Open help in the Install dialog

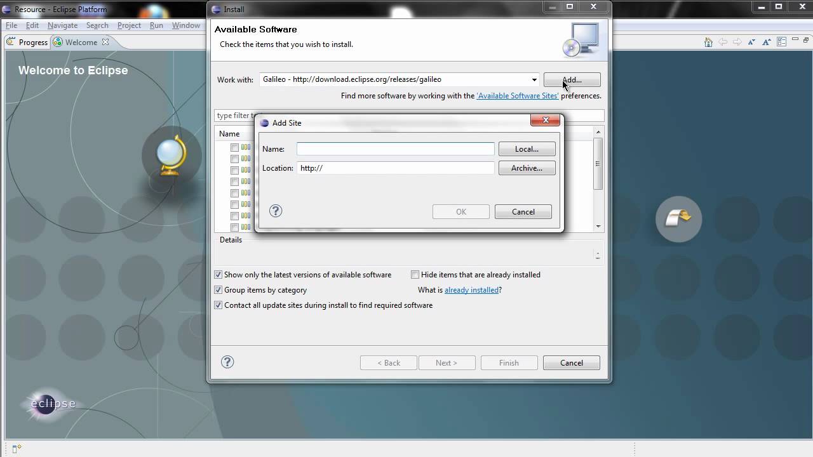coord(227,362)
